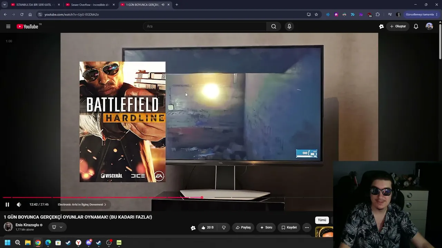View site information icon in address bar
The image size is (442, 248).
pyautogui.click(x=40, y=14)
